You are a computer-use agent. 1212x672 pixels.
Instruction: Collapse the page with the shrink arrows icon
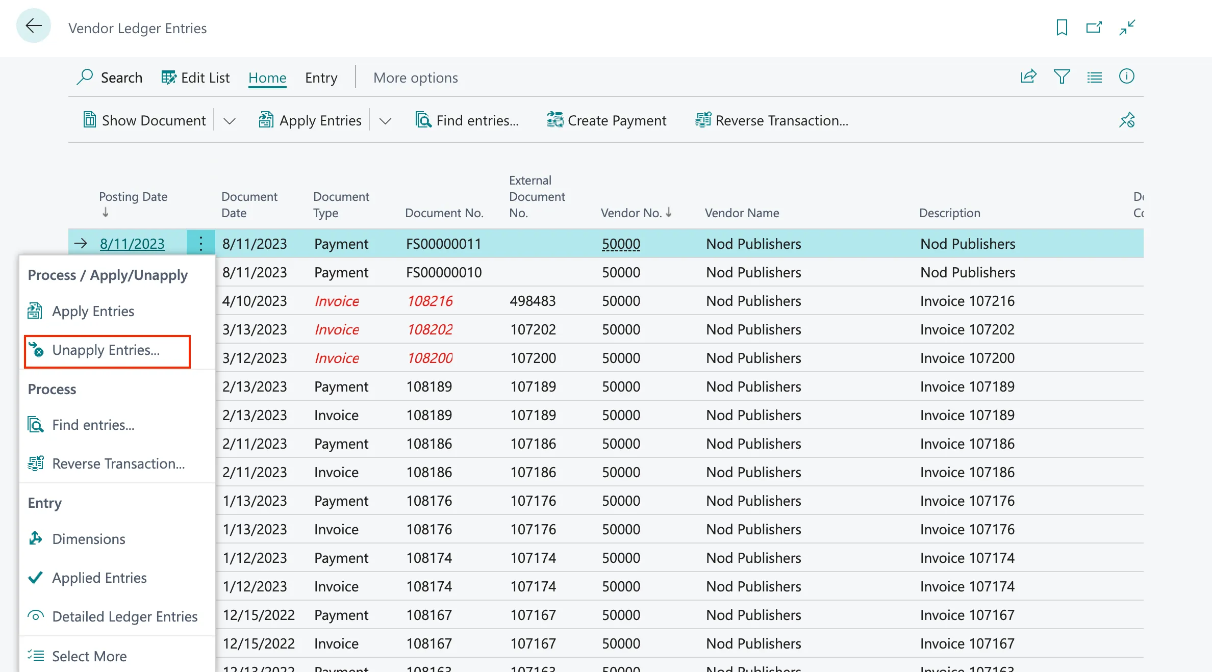coord(1127,27)
